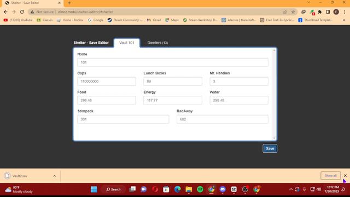
Task: Edit the Stimpack count field
Action: point(123,119)
